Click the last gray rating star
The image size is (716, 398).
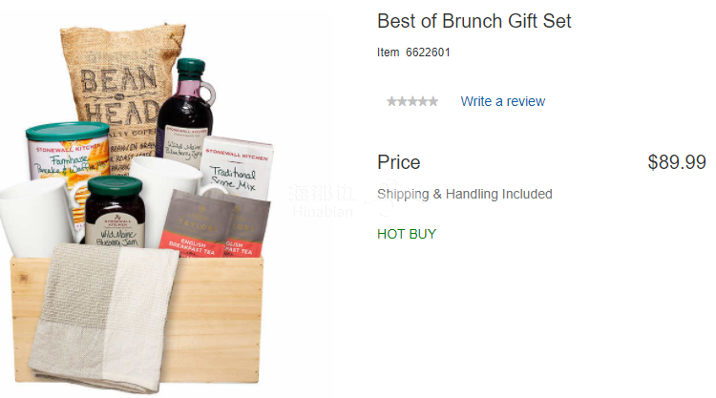tap(433, 101)
